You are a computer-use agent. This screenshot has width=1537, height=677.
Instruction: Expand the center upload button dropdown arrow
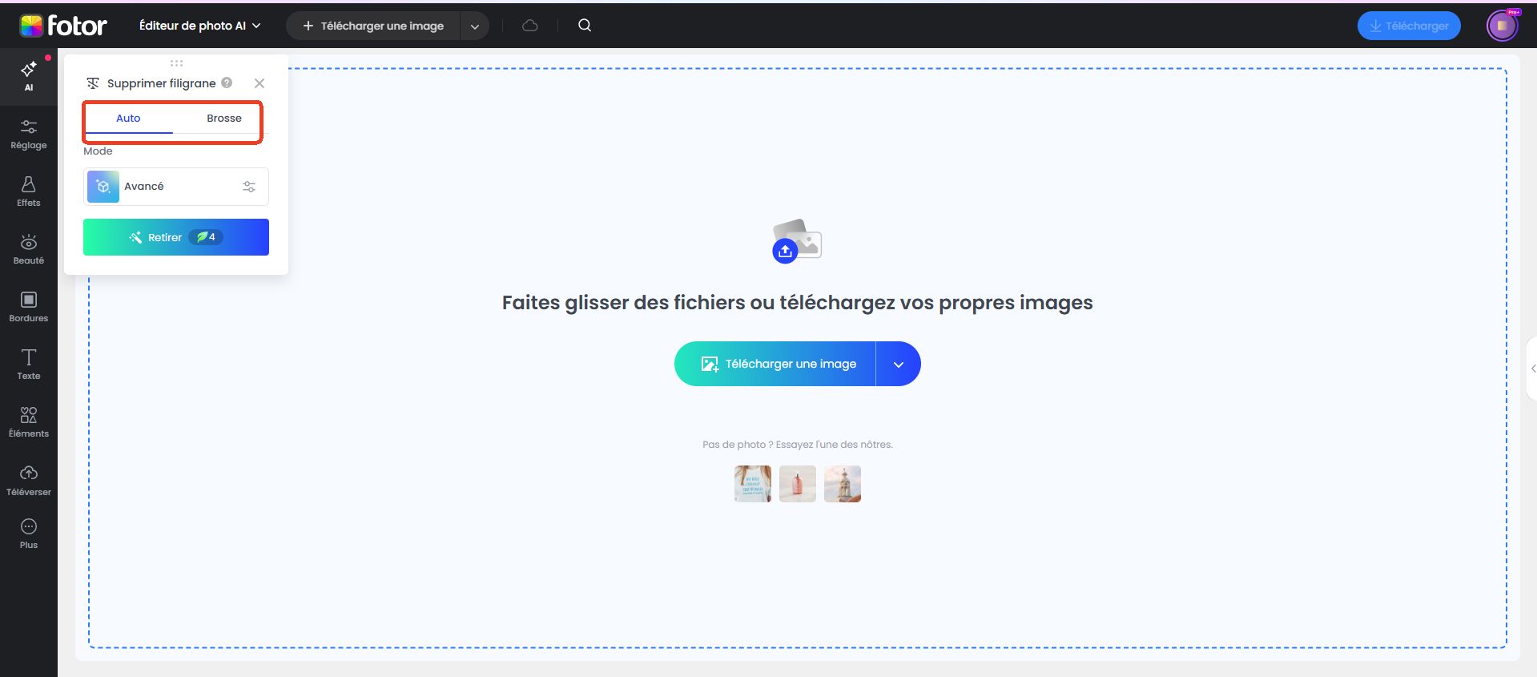point(899,364)
